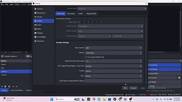Open Tune dropdown in encoder settings
Image resolution: width=182 pixels, height=102 pixels.
(113, 76)
